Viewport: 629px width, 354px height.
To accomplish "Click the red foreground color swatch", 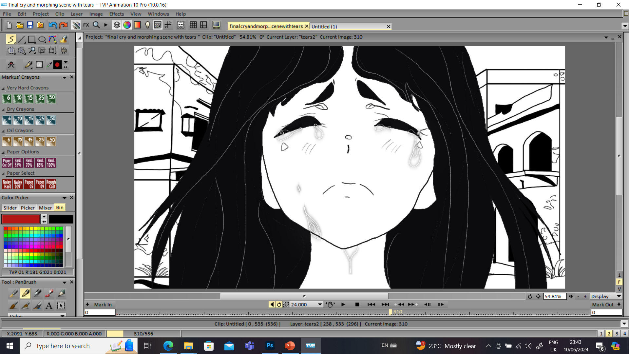I will (x=21, y=219).
